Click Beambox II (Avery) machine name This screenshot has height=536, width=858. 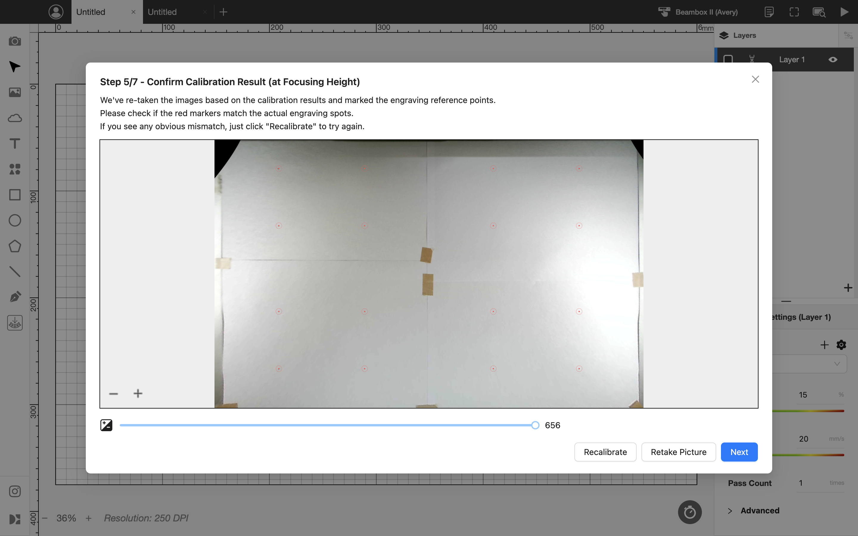(x=707, y=12)
